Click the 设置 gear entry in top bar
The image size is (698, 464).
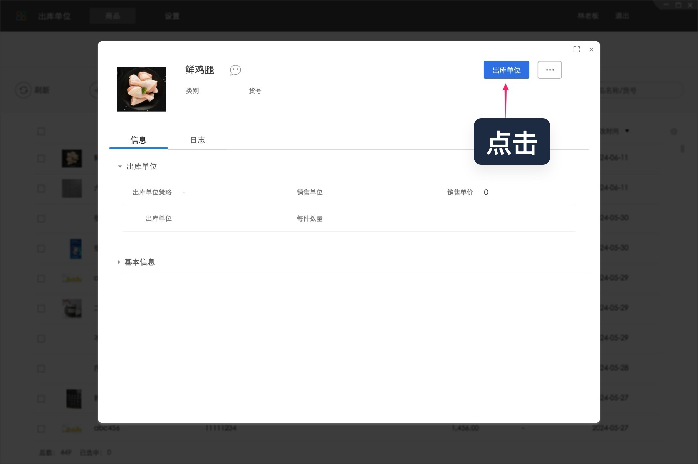[x=172, y=16]
